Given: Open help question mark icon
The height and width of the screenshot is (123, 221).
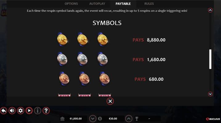Looking at the screenshot, I should [x=46, y=111].
